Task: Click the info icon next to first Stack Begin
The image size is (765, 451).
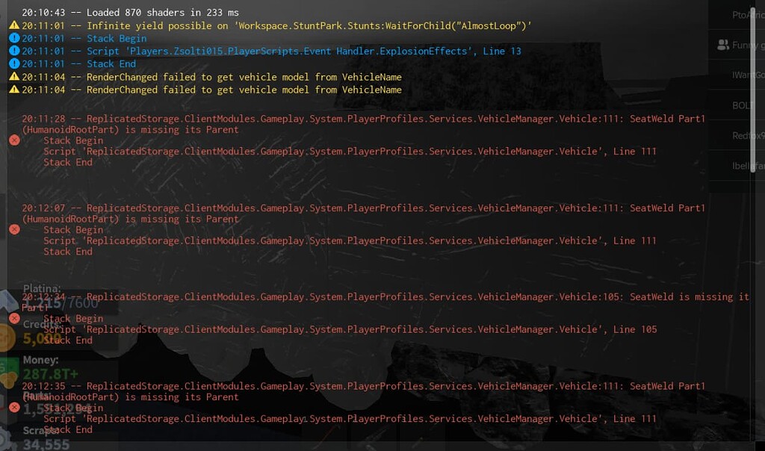Action: 13,38
